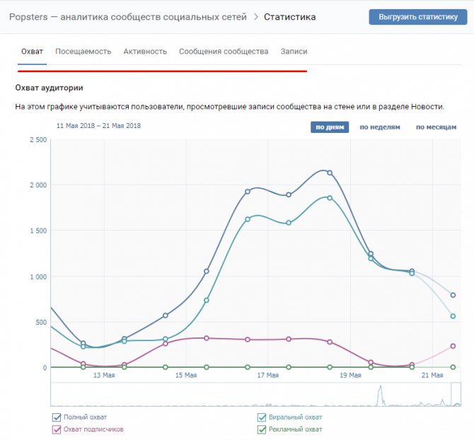Click the 11 Мая – 21 Мая 2018 date range
This screenshot has width=474, height=440.
tap(98, 126)
